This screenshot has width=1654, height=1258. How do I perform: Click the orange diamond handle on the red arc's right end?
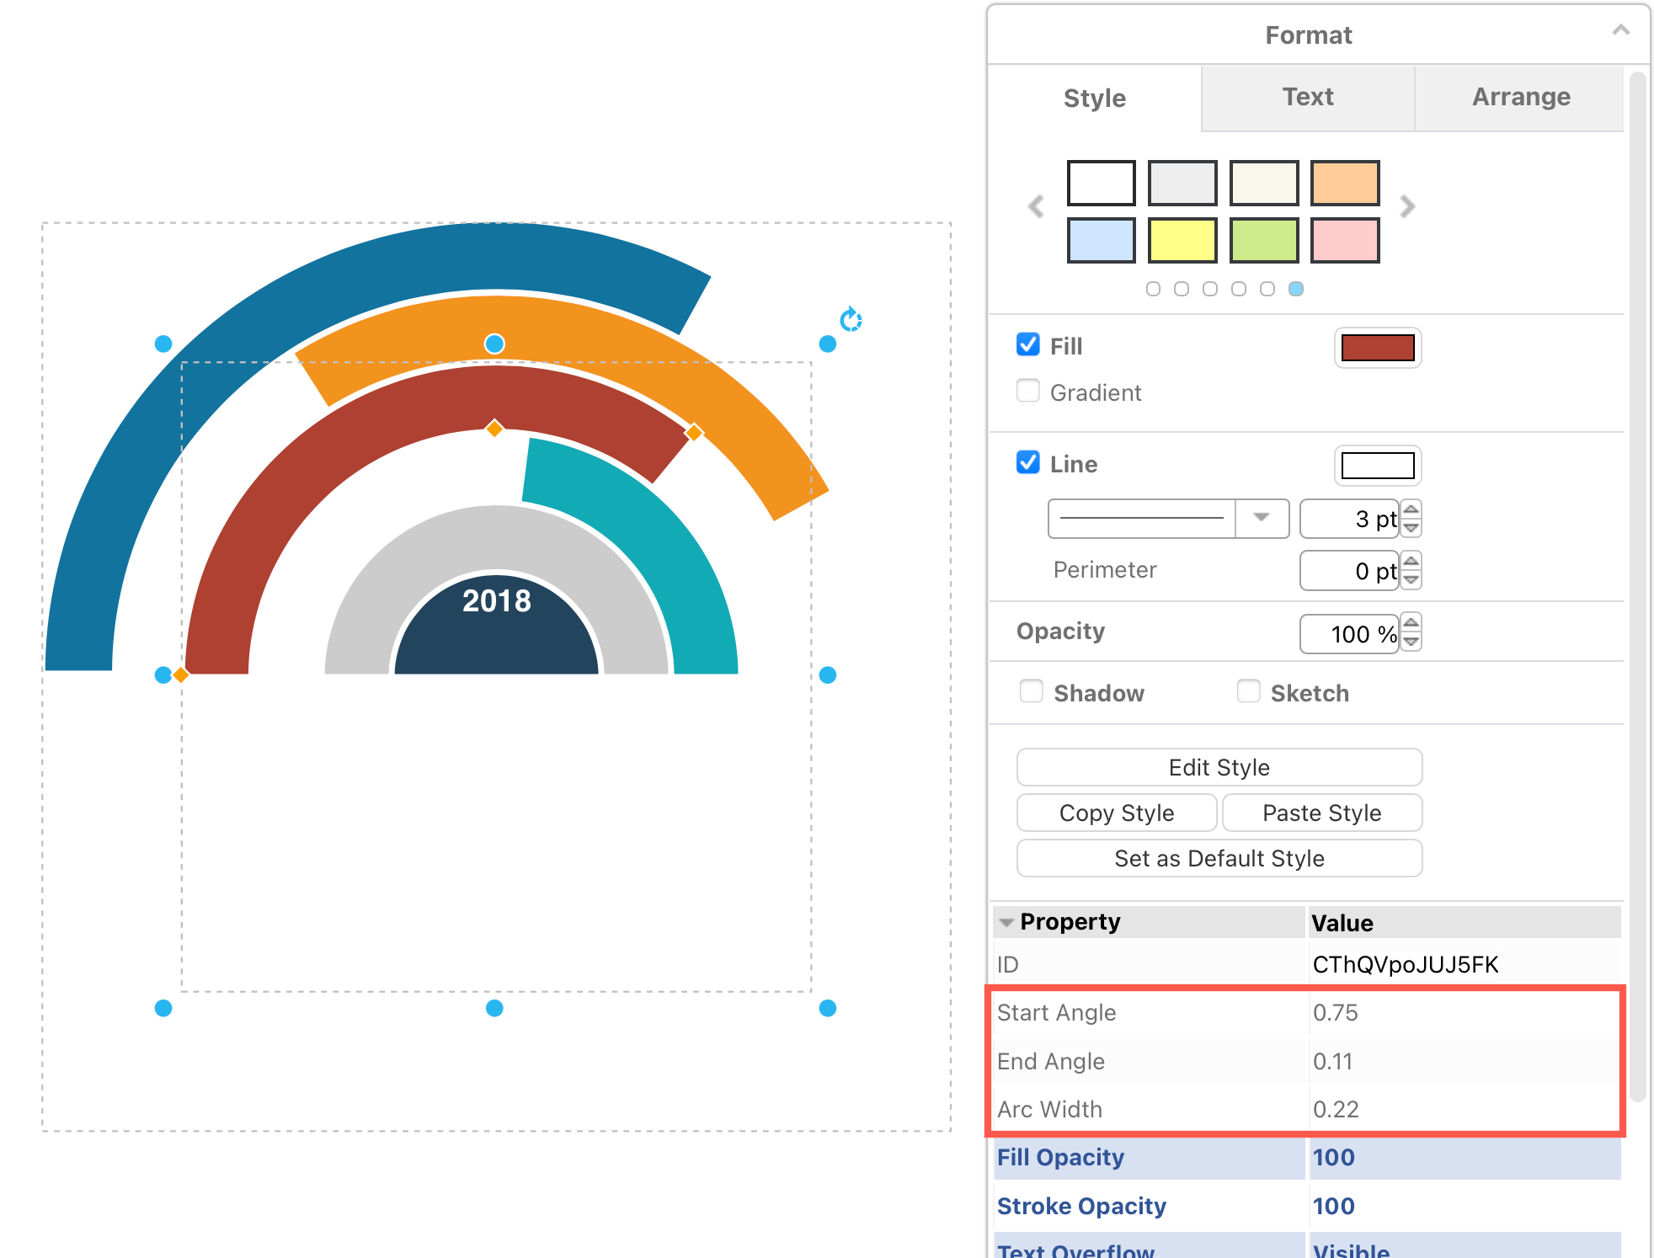coord(694,433)
